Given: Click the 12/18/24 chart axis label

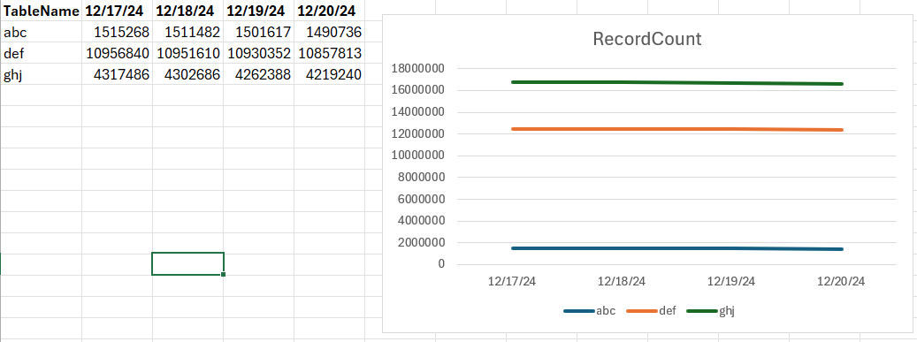Looking at the screenshot, I should pos(622,281).
